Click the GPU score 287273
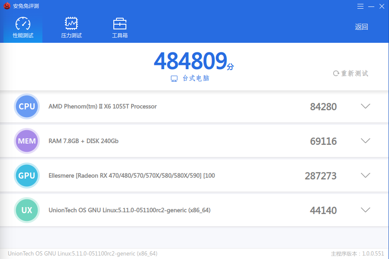 click(321, 176)
